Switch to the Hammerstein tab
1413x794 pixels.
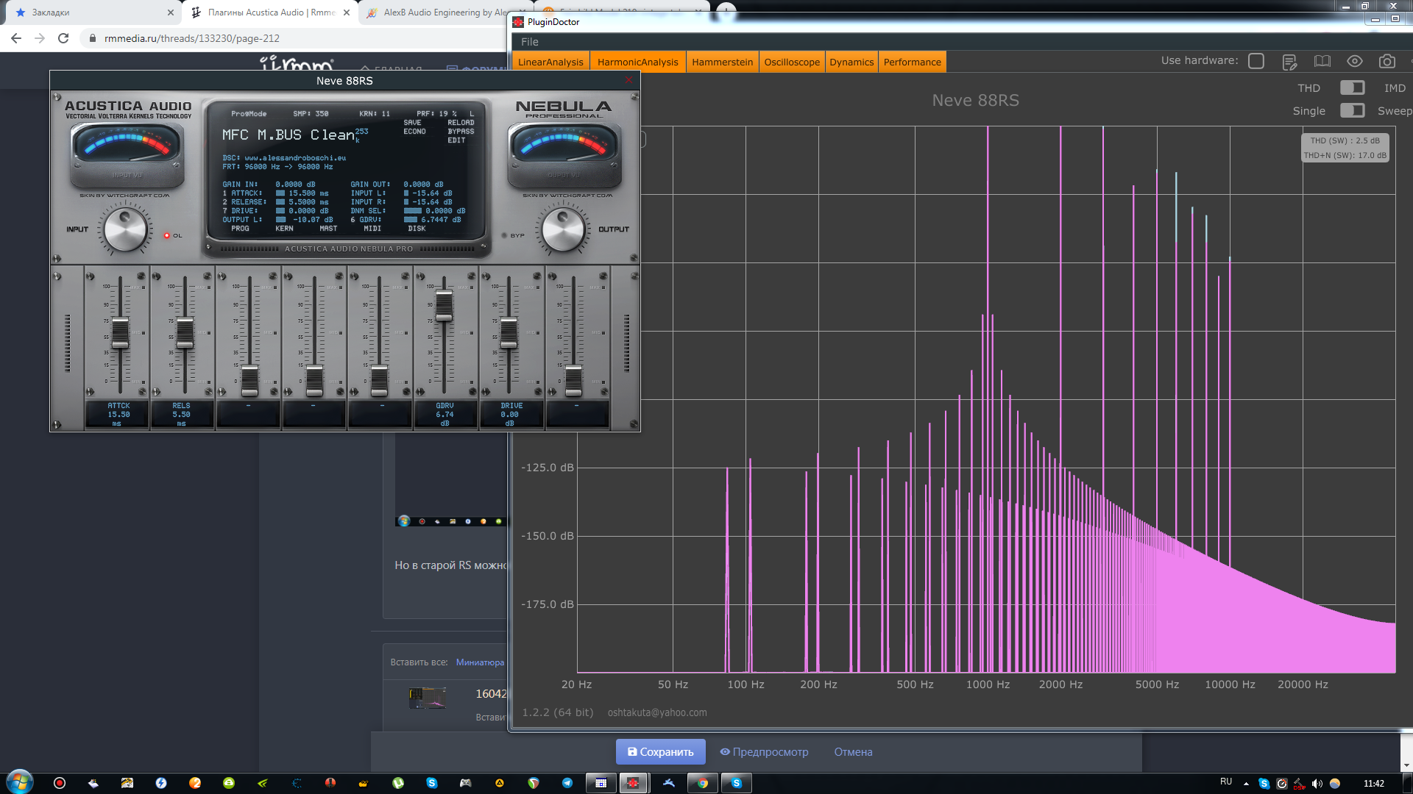pyautogui.click(x=722, y=62)
